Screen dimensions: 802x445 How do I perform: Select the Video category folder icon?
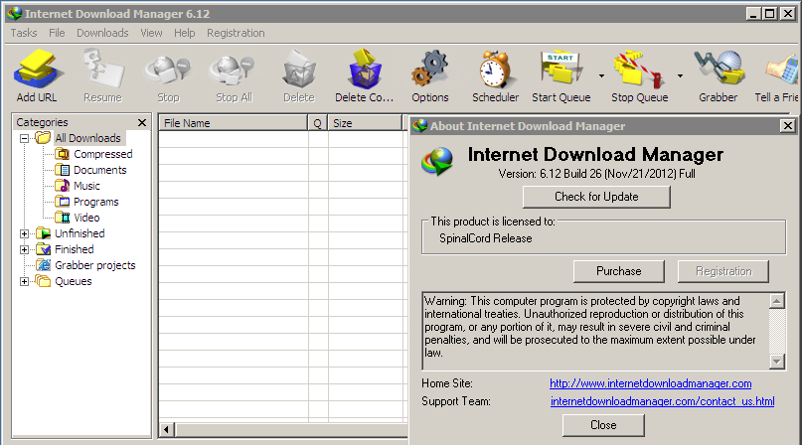click(x=62, y=218)
